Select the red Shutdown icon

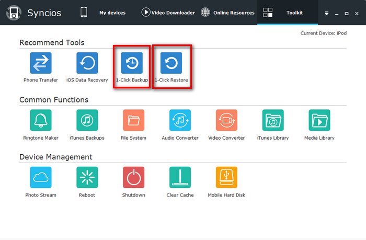pos(133,177)
